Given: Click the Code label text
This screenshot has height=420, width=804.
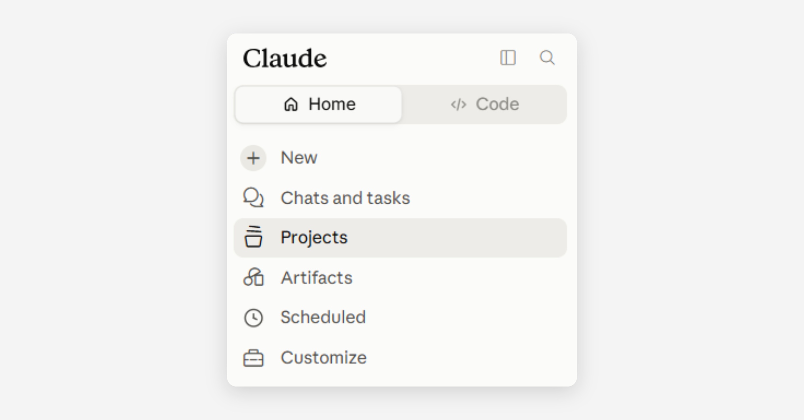Looking at the screenshot, I should pos(497,104).
